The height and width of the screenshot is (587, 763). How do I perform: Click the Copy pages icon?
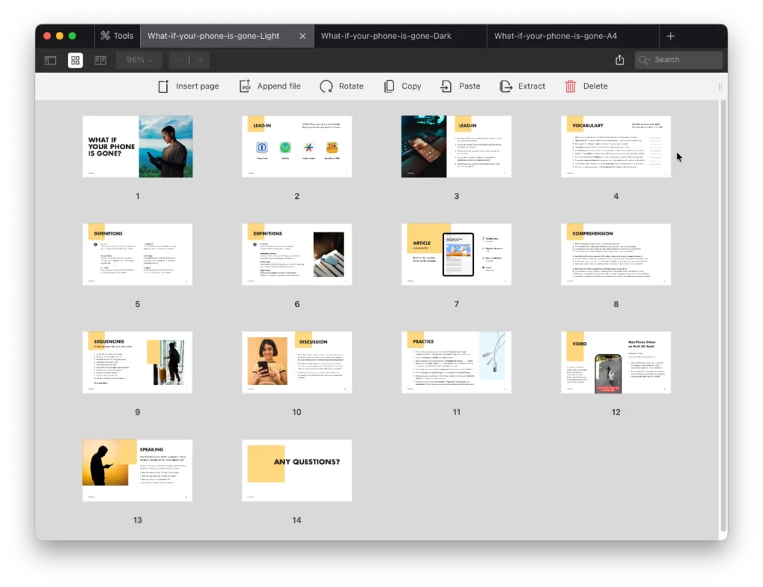point(389,86)
